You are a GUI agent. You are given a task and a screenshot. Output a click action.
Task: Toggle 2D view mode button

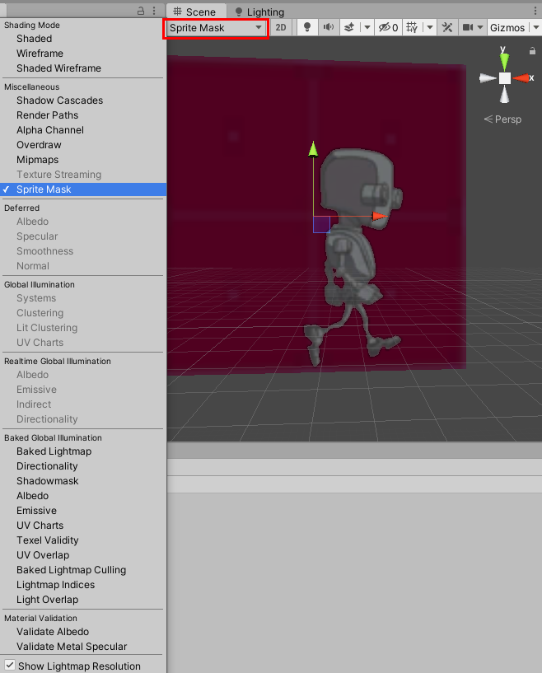coord(281,27)
